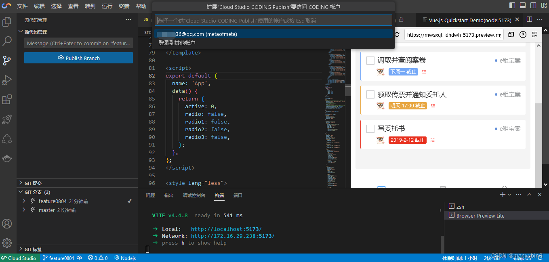Open the Run and Debug view

coord(7,80)
